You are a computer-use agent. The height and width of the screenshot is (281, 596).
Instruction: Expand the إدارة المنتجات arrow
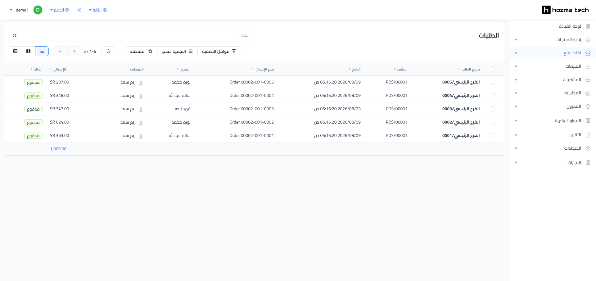pos(516,40)
